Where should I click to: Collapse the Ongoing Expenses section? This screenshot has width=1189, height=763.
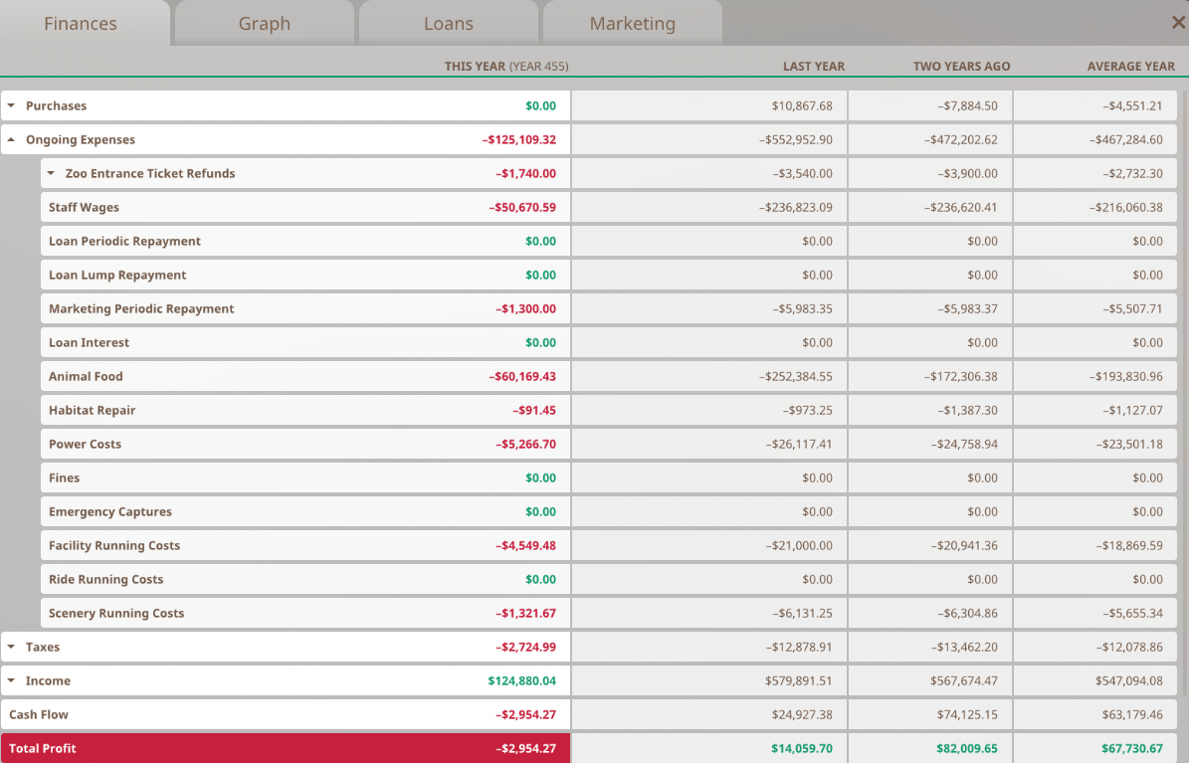(x=11, y=139)
